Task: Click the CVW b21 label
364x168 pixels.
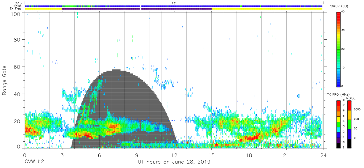Action: click(36, 162)
